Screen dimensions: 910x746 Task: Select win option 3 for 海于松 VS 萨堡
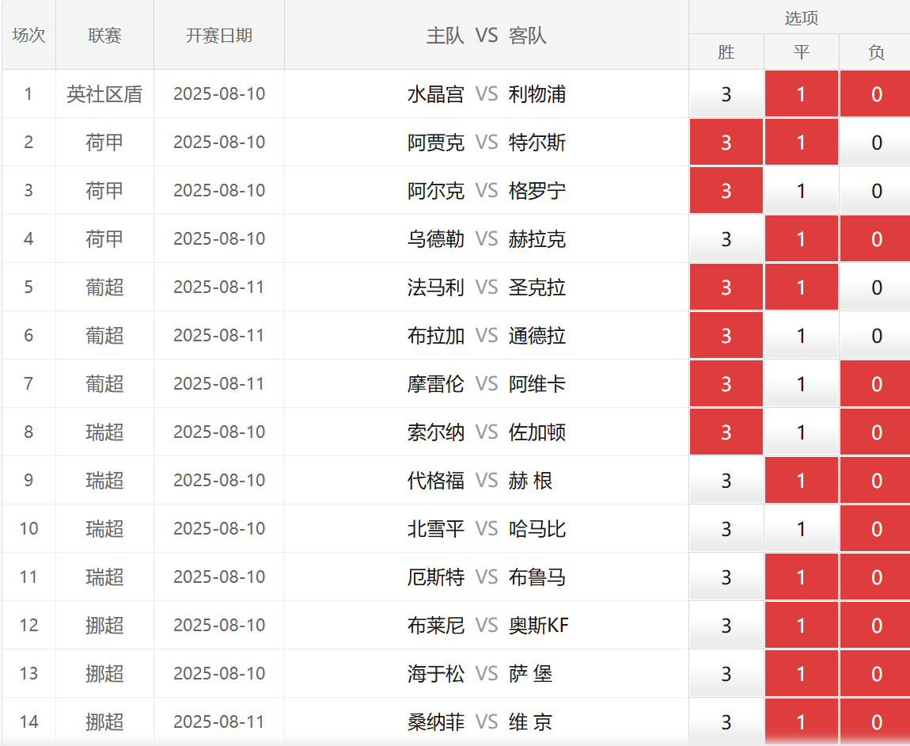pos(726,673)
